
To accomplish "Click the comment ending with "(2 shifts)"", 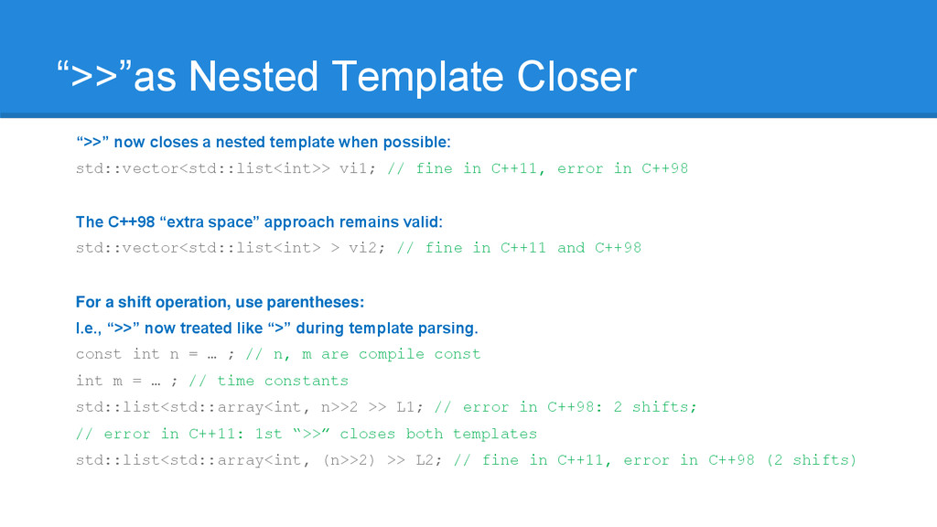I will [x=654, y=460].
